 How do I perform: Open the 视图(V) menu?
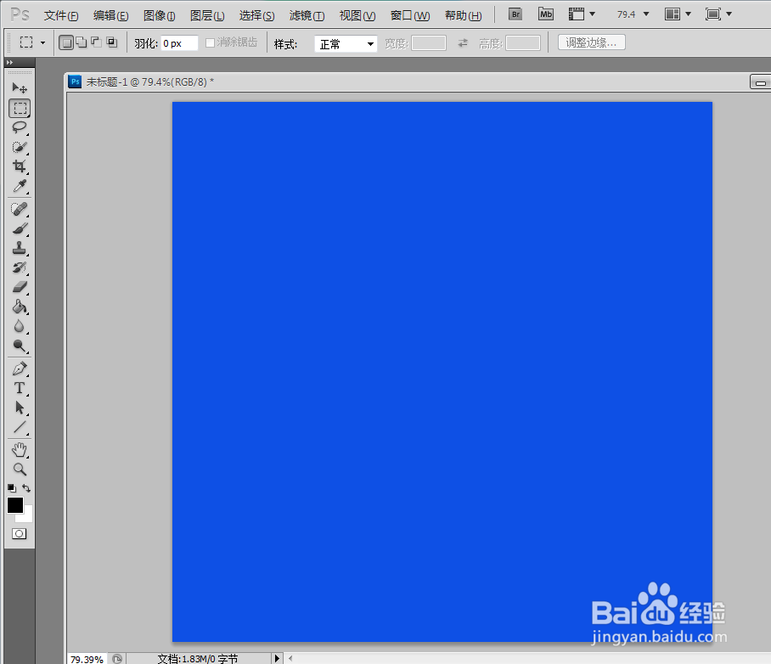pyautogui.click(x=357, y=16)
